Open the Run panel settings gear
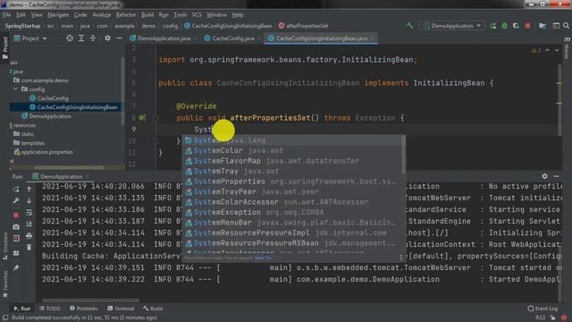This screenshot has height=322, width=572. point(544,176)
